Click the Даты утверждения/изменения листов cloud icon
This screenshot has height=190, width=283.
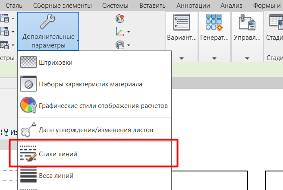(x=28, y=129)
